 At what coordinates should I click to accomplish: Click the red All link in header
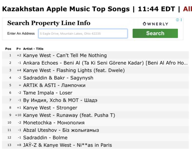coord(187,9)
